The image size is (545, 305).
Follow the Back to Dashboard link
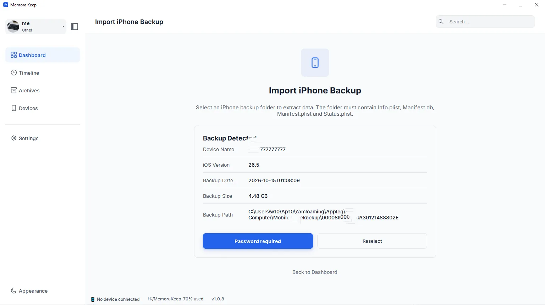(x=315, y=272)
